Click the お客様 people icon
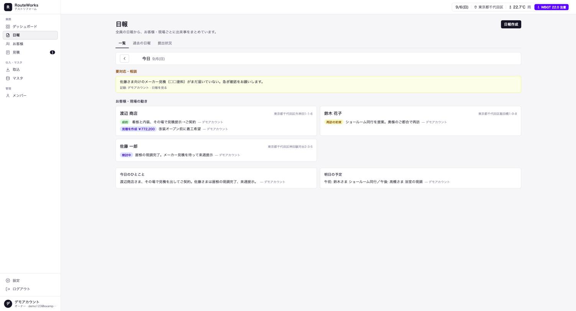Screen dimensions: 576x311 point(8,44)
